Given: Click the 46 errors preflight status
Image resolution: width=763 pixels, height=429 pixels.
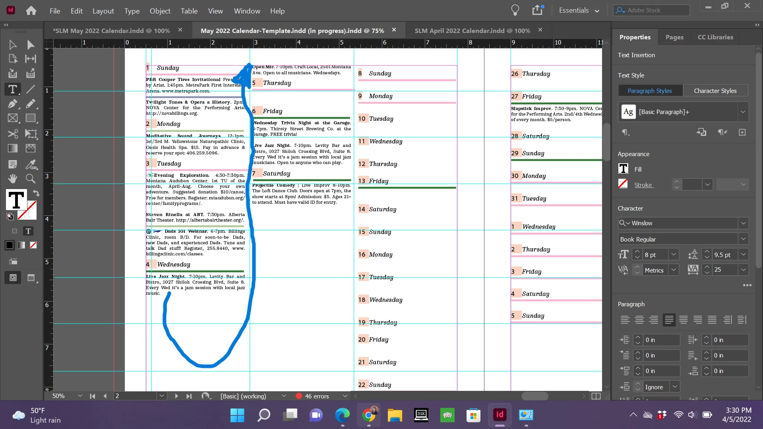Looking at the screenshot, I should [316, 396].
